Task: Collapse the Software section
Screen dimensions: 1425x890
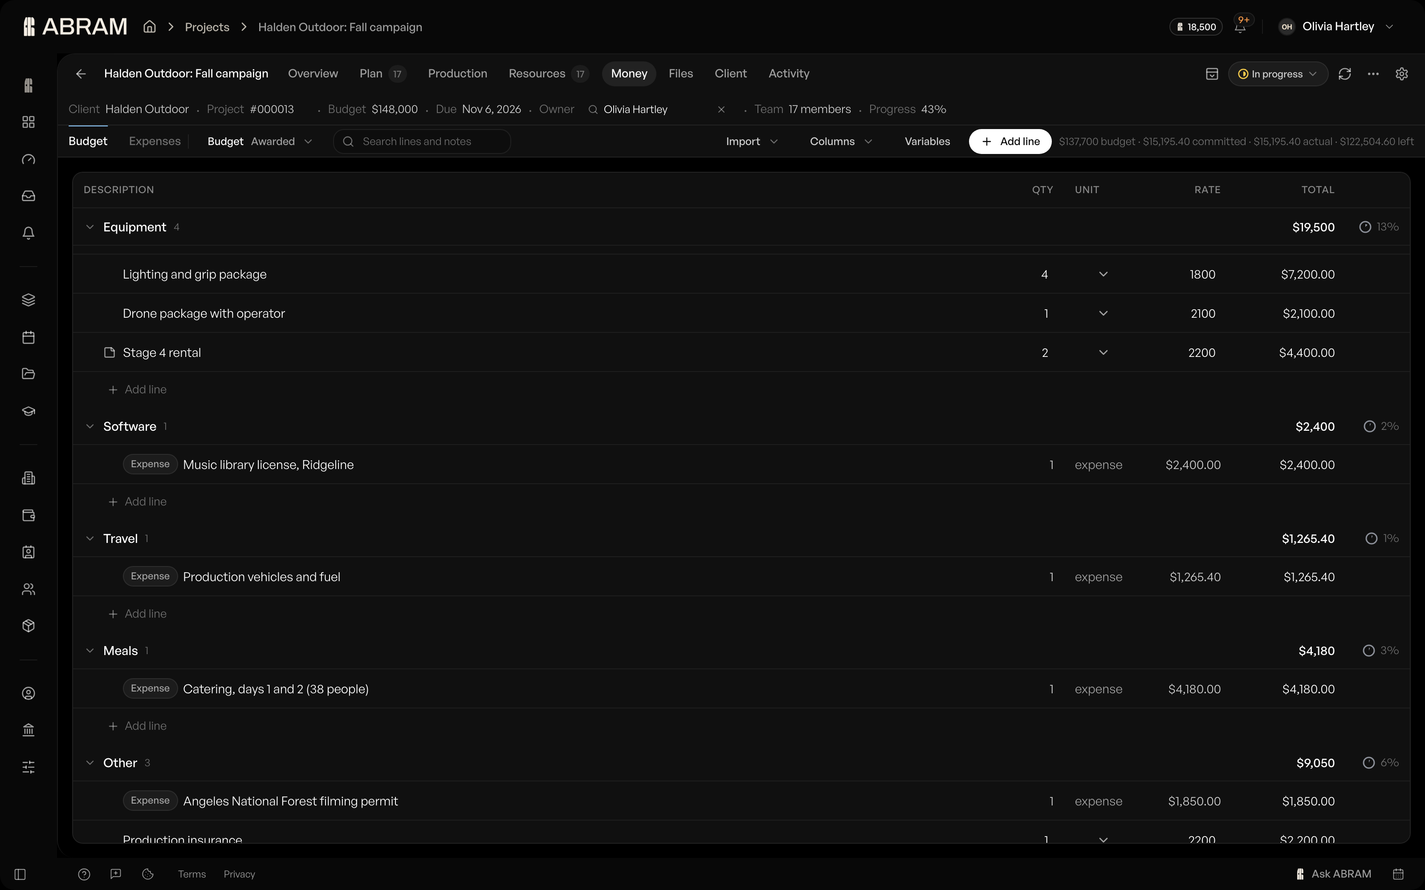Action: tap(90, 426)
